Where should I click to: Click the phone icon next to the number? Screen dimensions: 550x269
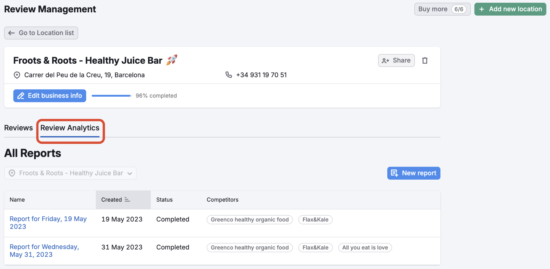[x=228, y=75]
